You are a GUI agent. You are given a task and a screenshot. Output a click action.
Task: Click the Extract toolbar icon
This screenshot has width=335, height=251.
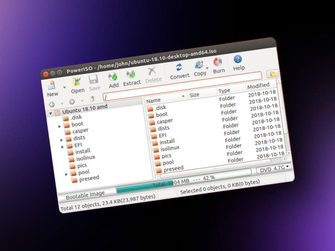click(x=131, y=74)
